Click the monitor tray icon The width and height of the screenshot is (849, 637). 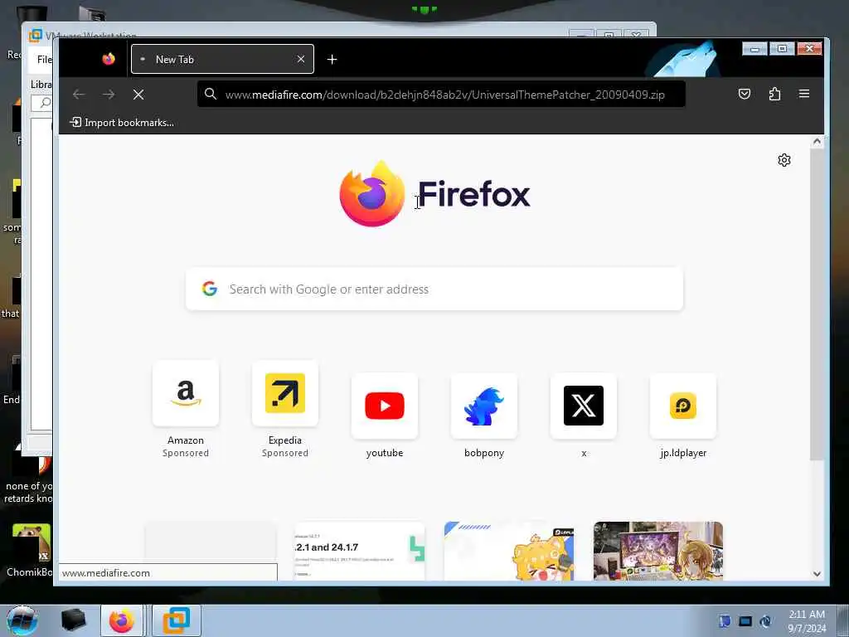click(x=745, y=621)
